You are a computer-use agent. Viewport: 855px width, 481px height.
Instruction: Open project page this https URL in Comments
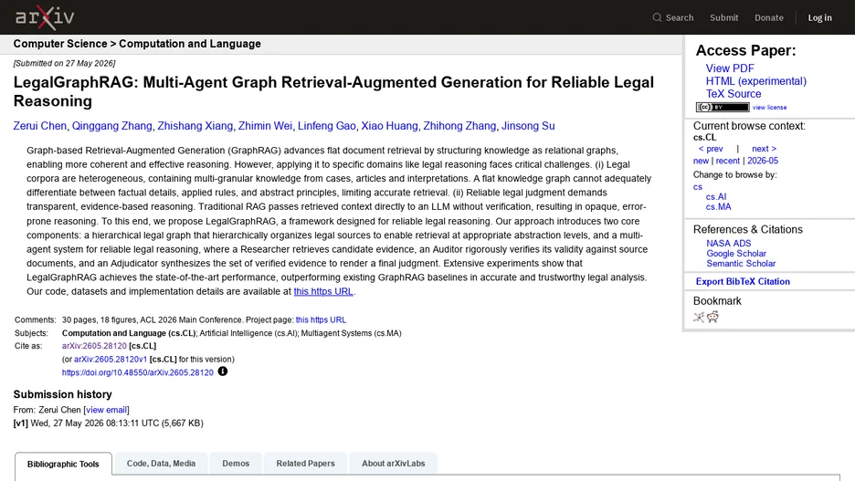(321, 319)
